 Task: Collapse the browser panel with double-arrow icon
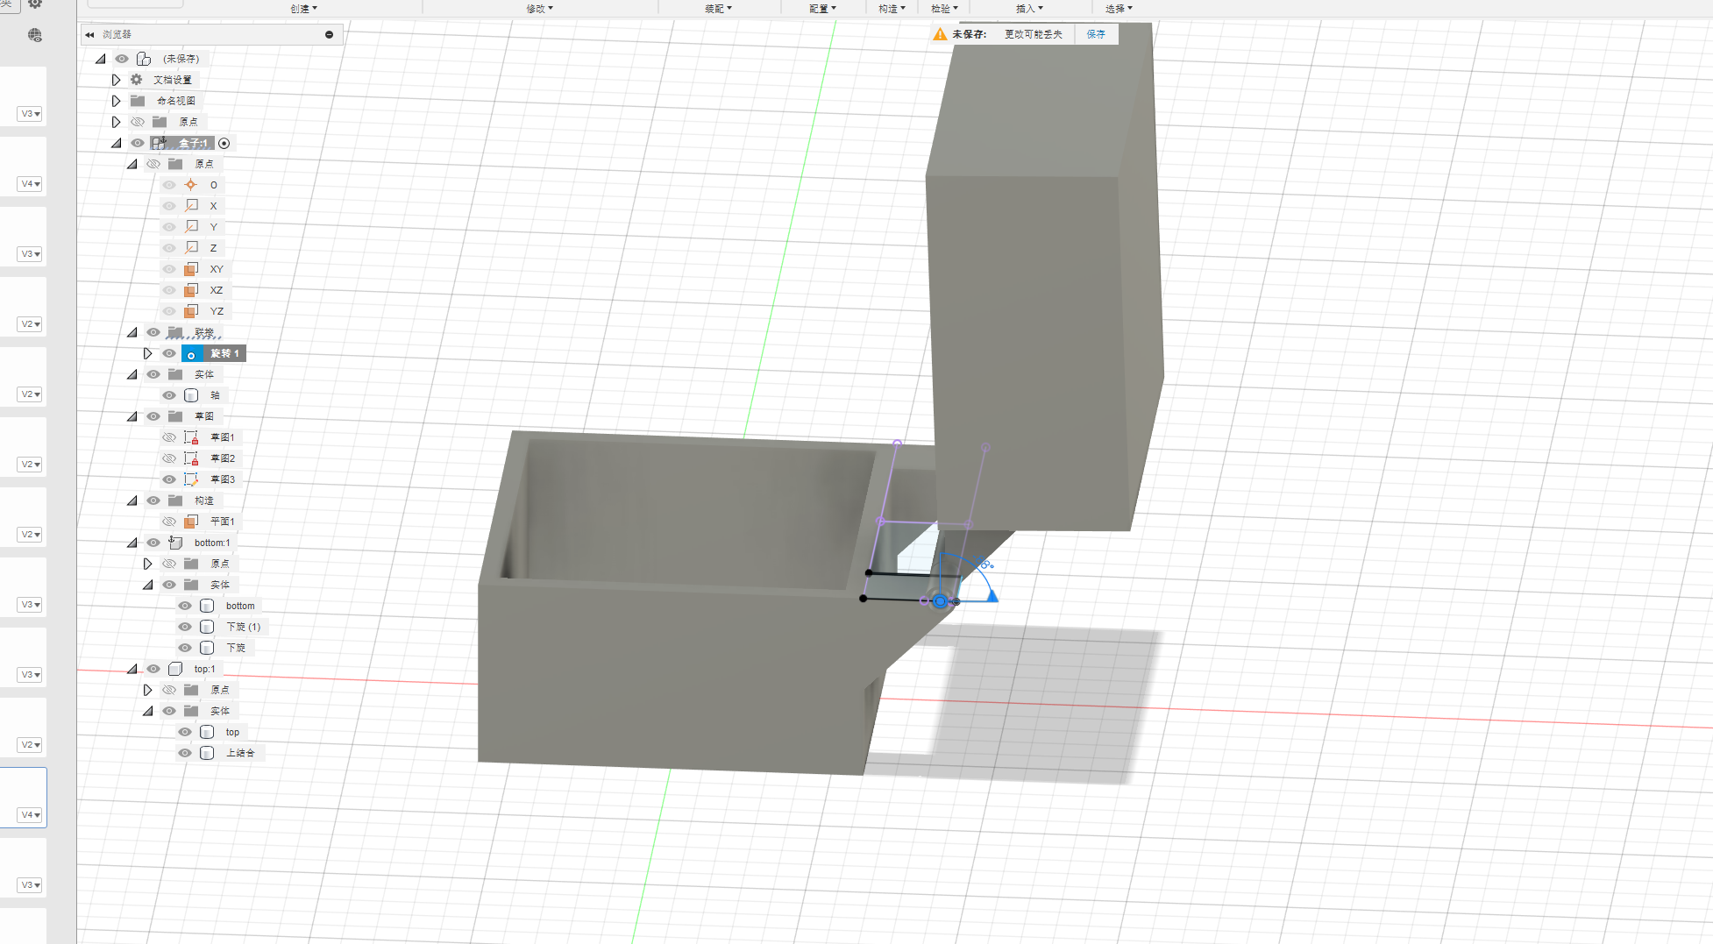89,35
